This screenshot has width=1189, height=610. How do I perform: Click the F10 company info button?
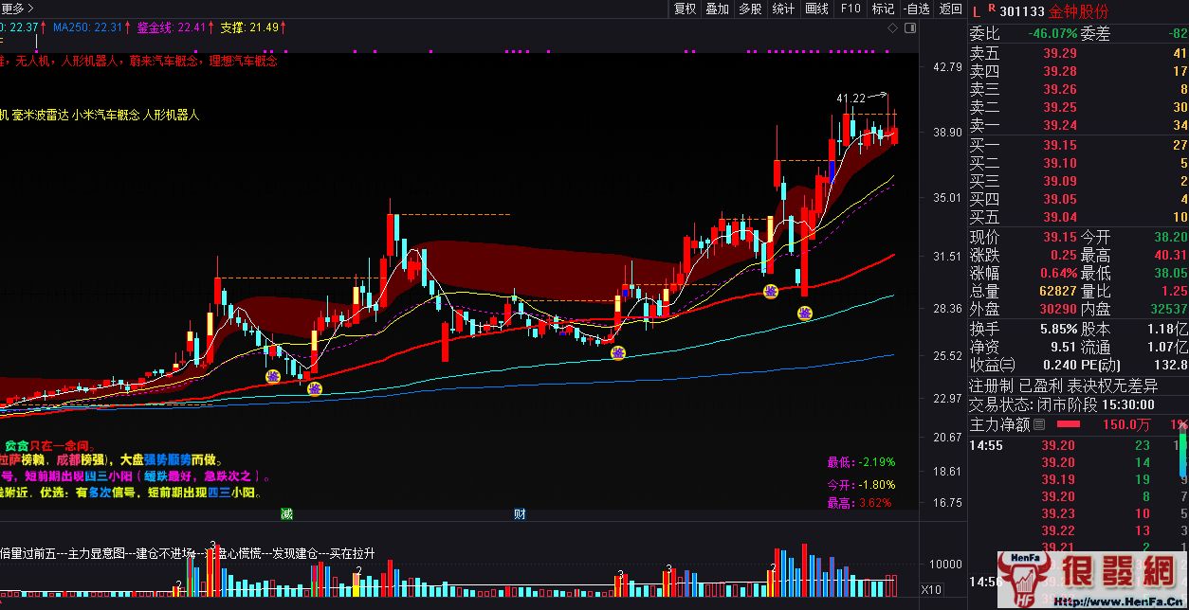851,9
